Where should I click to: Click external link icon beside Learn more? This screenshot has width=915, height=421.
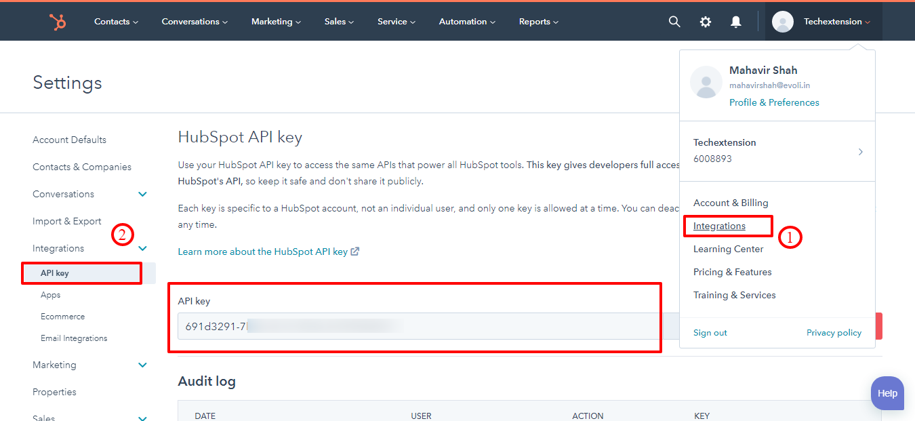click(355, 252)
